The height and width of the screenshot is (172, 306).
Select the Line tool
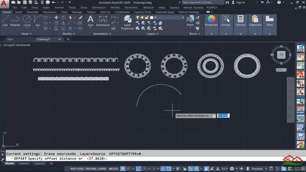coord(5,21)
